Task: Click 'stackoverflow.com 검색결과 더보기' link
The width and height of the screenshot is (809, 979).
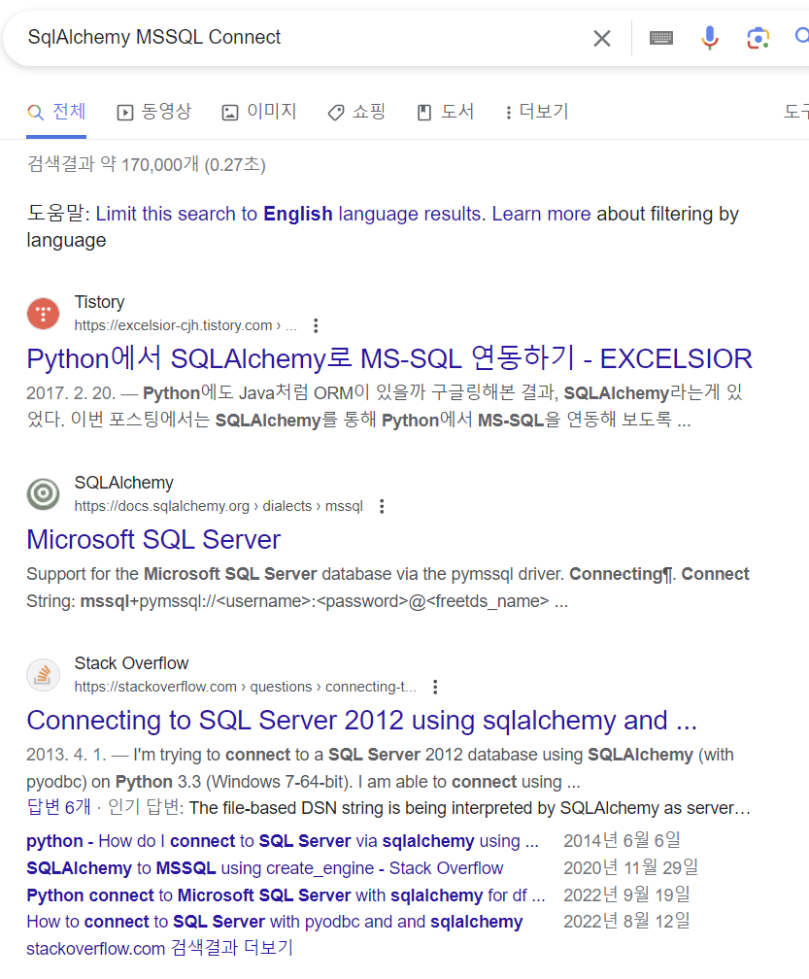Action: click(160, 948)
